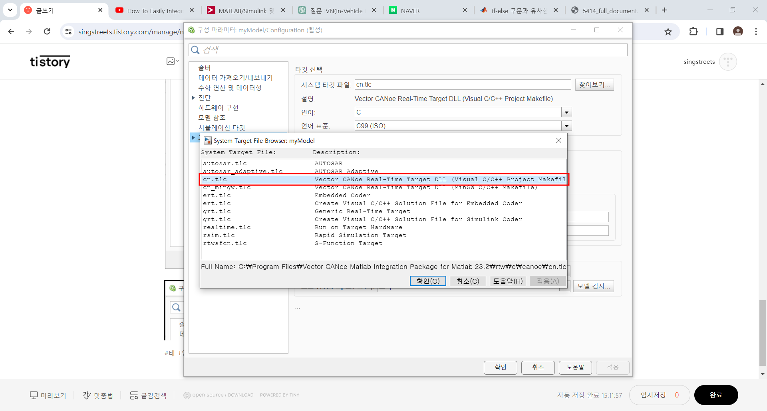Screen dimensions: 767x411
Task: Select 수학 연산 및 데이터형 tree item
Action: pyautogui.click(x=230, y=88)
